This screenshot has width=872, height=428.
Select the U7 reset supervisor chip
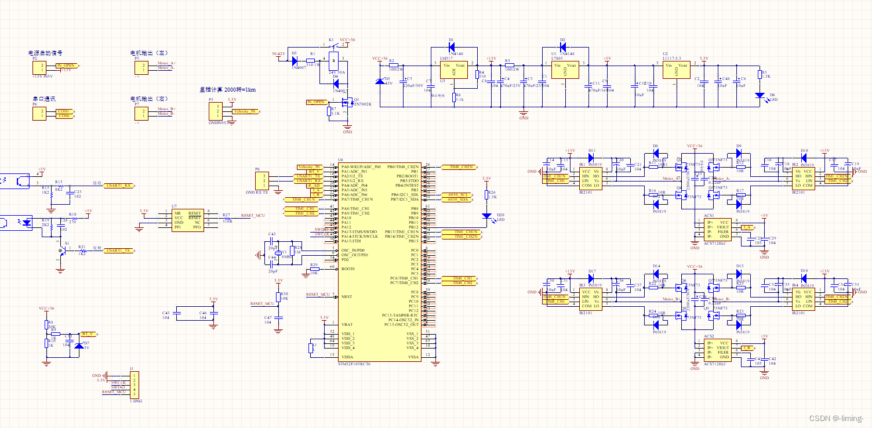coord(188,221)
